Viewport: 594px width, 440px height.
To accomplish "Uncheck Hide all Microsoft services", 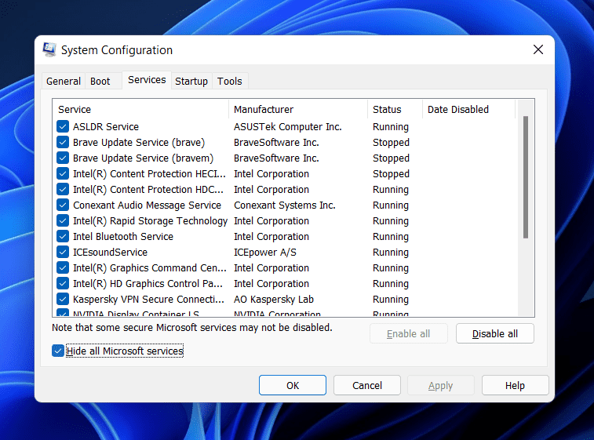I will pos(58,351).
